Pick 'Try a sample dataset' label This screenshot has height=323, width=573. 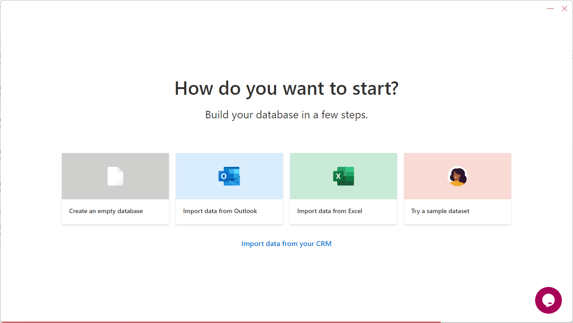pyautogui.click(x=440, y=211)
